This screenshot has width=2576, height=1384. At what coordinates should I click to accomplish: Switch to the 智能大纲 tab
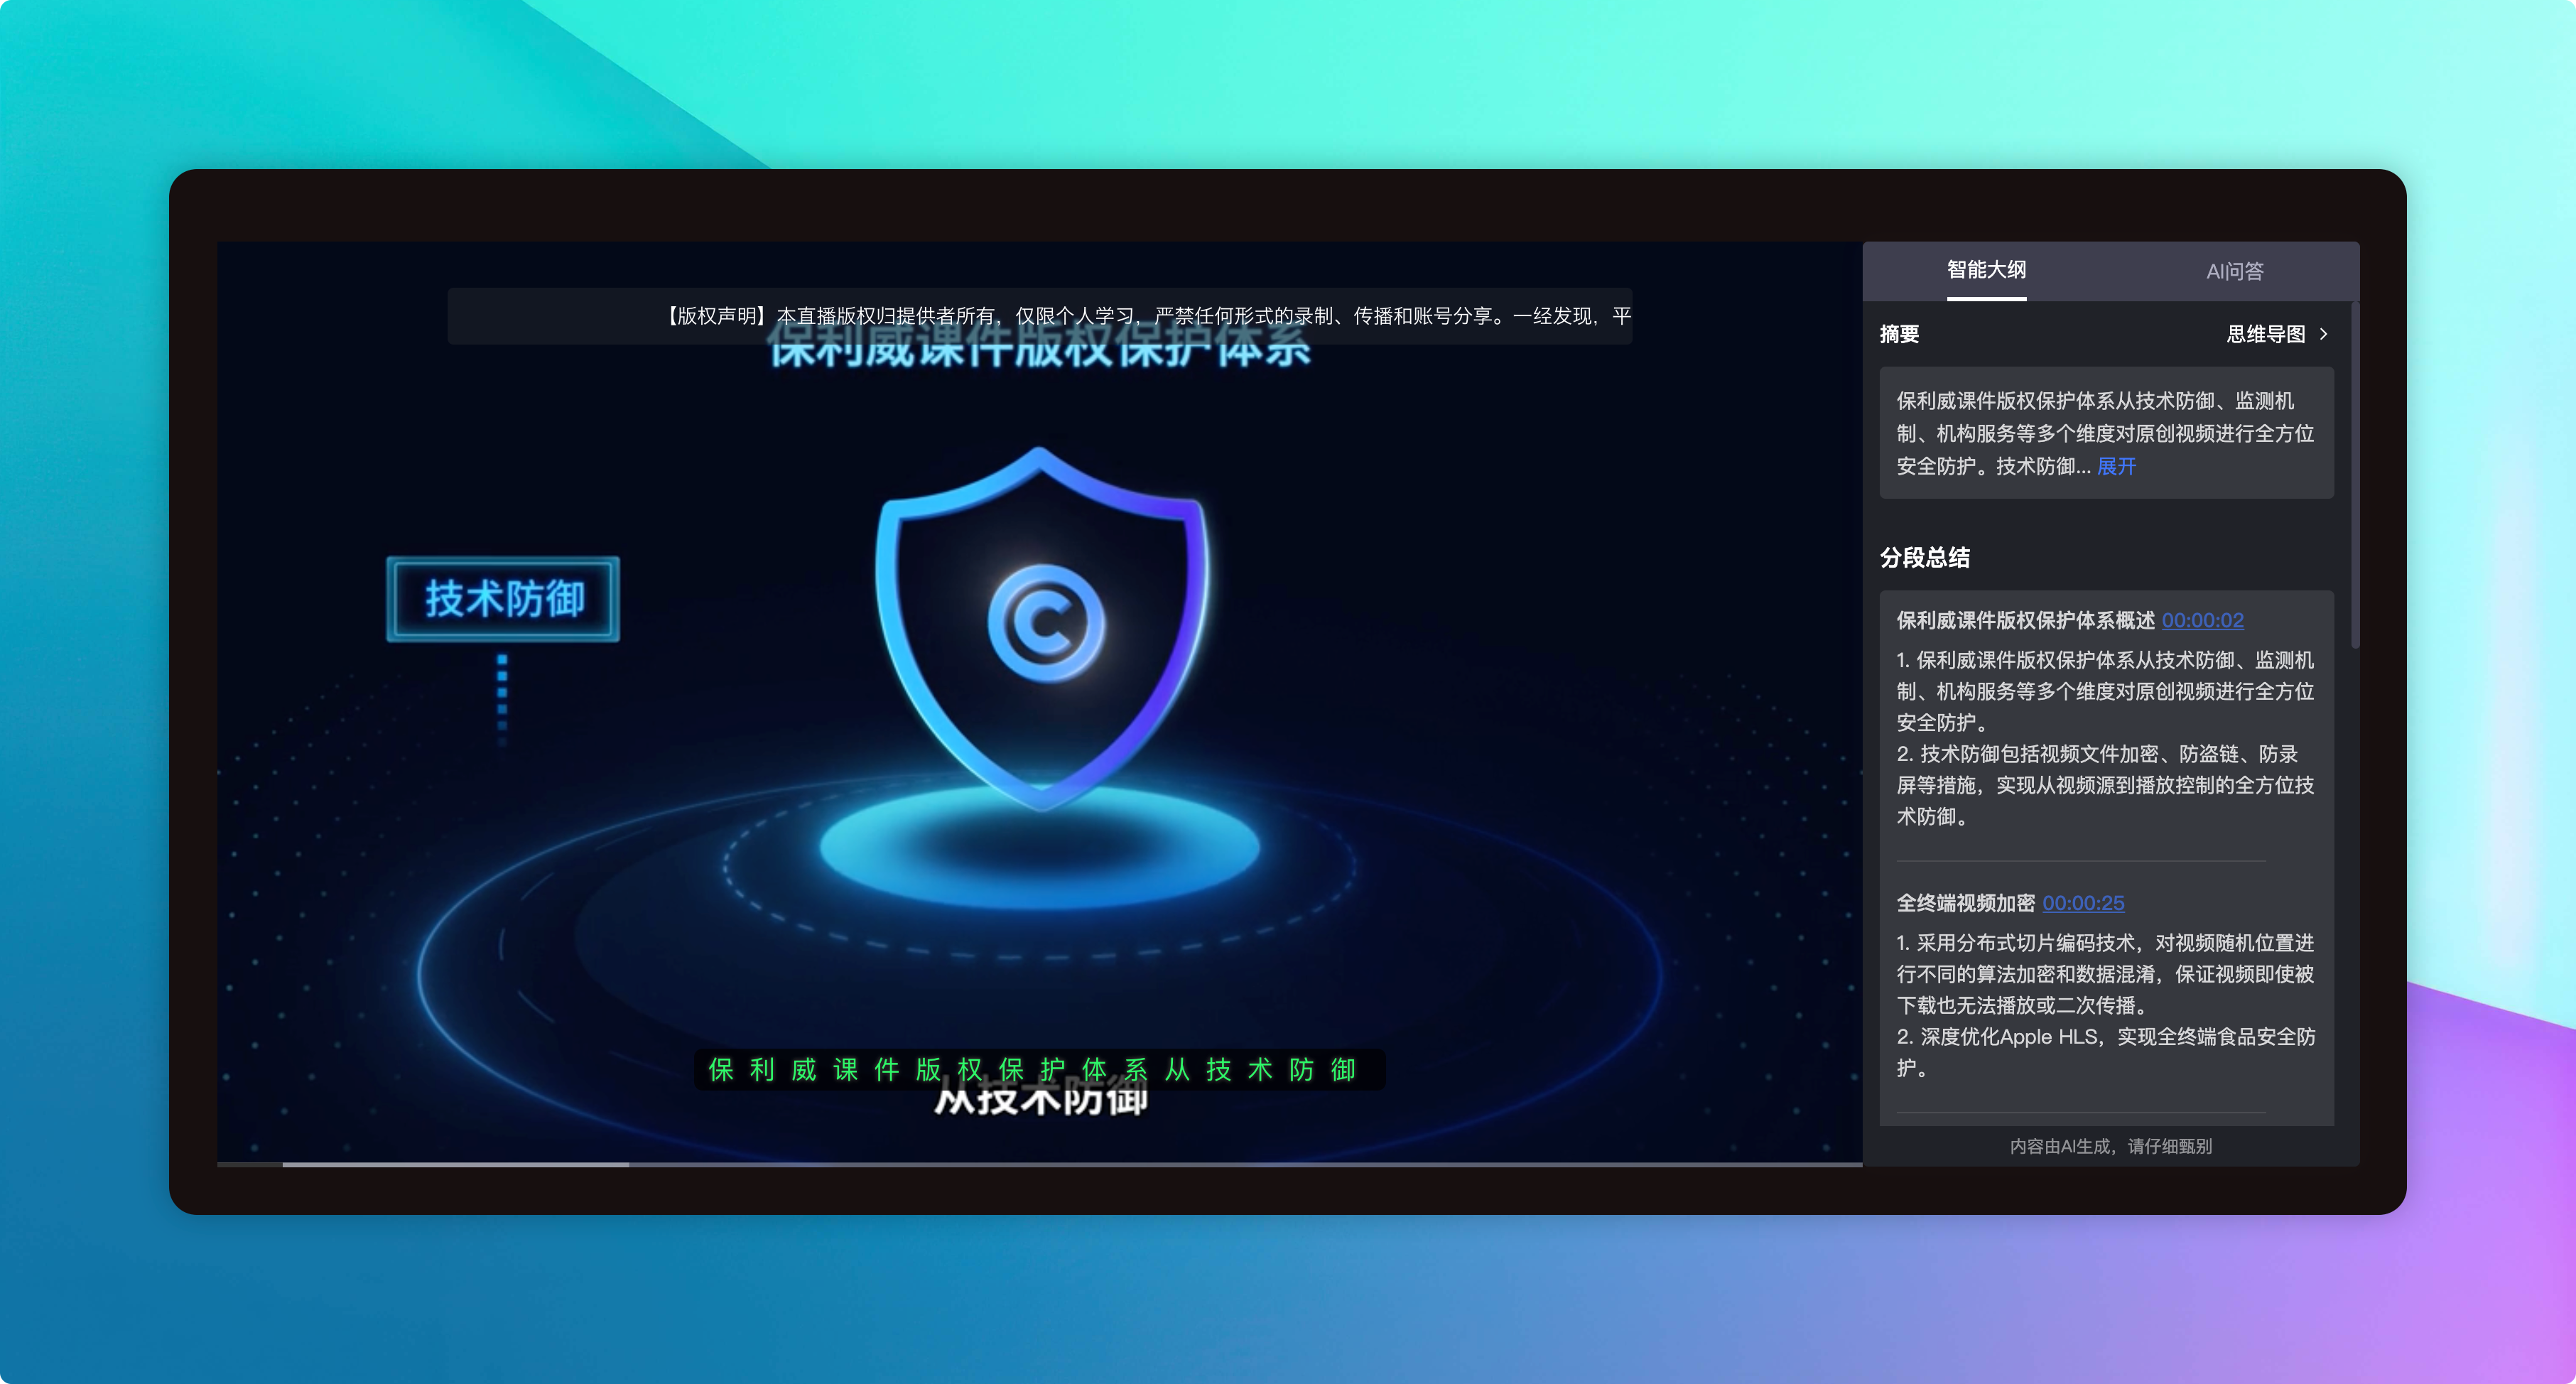tap(1986, 270)
